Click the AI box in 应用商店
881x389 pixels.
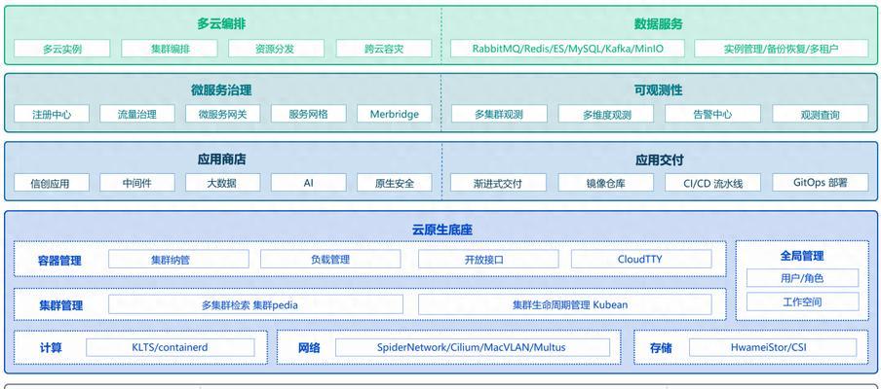(x=309, y=183)
